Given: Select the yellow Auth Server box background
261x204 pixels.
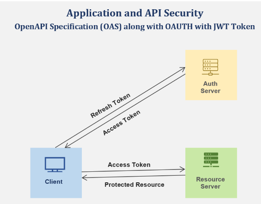Looking at the screenshot, I should click(211, 75).
